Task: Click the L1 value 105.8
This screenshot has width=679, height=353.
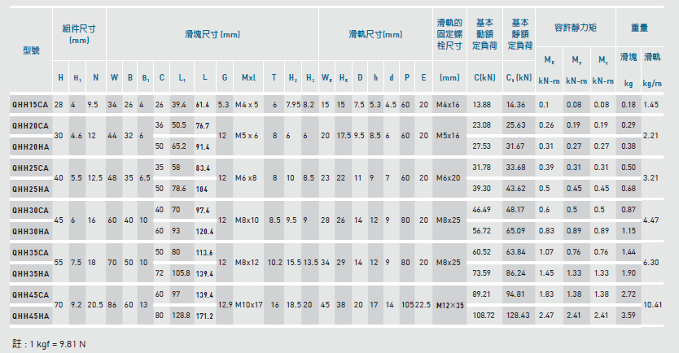Action: 181,273
